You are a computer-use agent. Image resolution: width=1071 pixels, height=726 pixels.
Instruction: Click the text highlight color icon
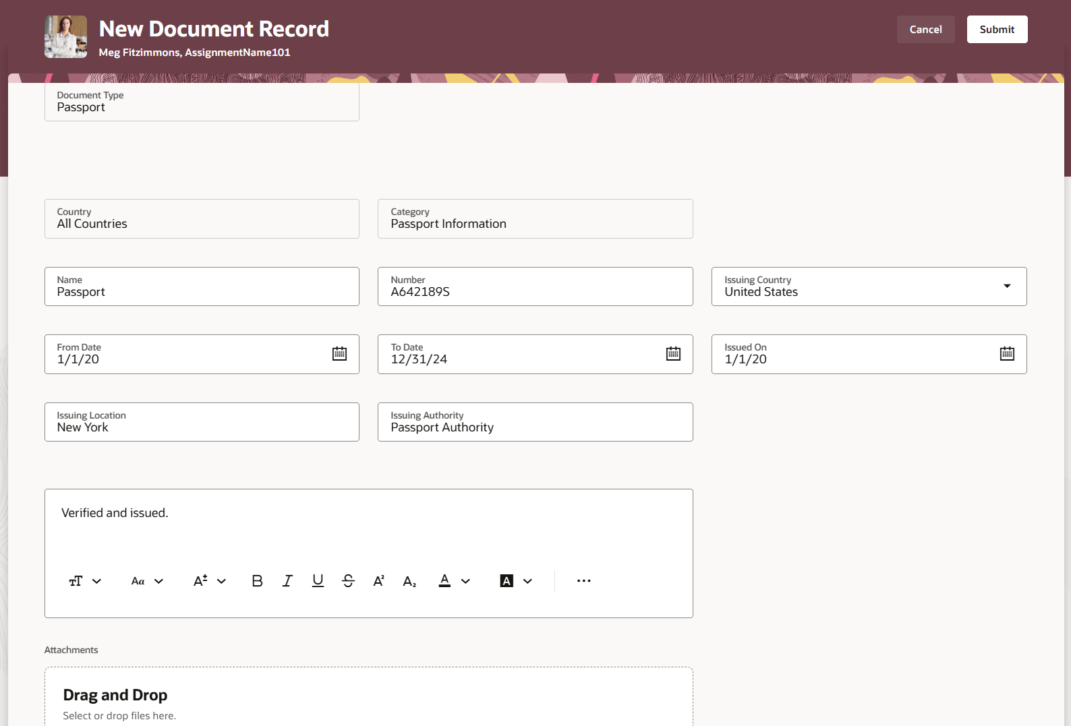pyautogui.click(x=506, y=581)
